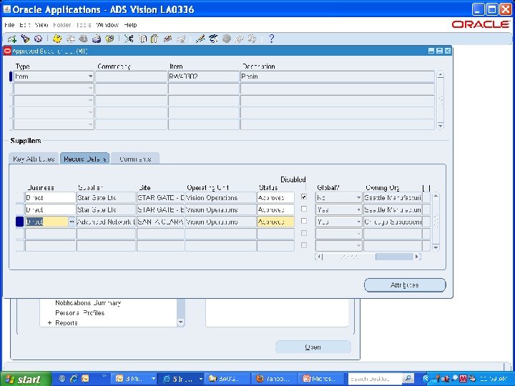The width and height of the screenshot is (515, 386).
Task: Click the Show Navigator toolbar icon
Action: [x=38, y=39]
